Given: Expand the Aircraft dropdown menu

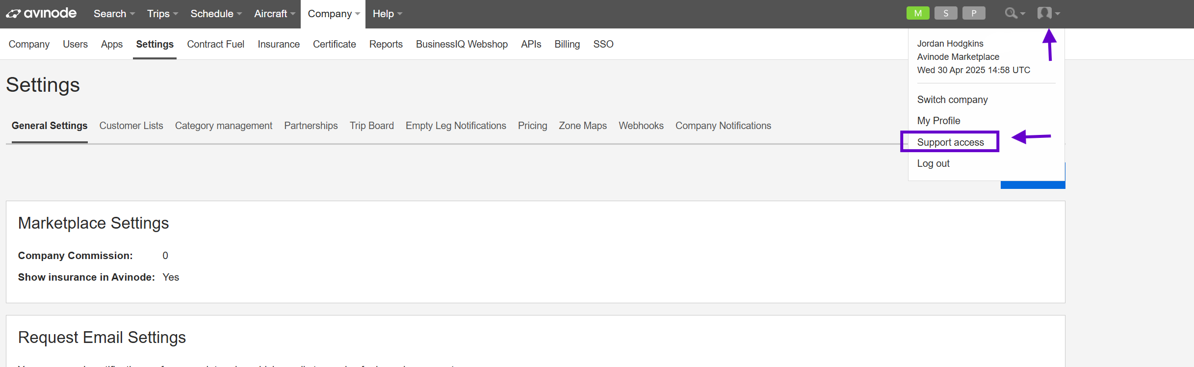Looking at the screenshot, I should tap(274, 14).
